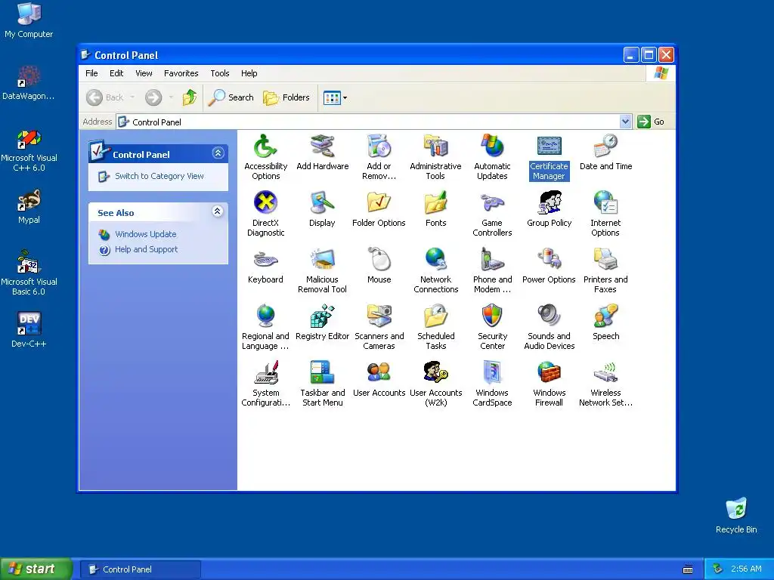Click the Search toolbar button

[231, 97]
